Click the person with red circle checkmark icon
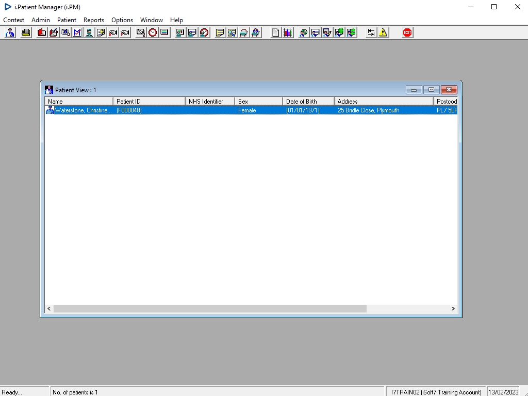The image size is (528, 396). (204, 32)
